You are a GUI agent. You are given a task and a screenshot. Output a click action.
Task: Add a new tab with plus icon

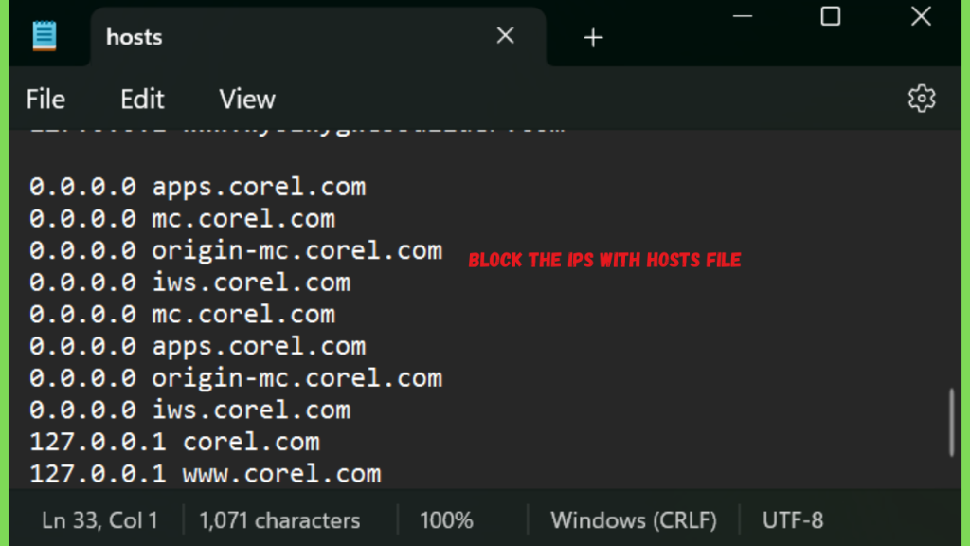[593, 38]
